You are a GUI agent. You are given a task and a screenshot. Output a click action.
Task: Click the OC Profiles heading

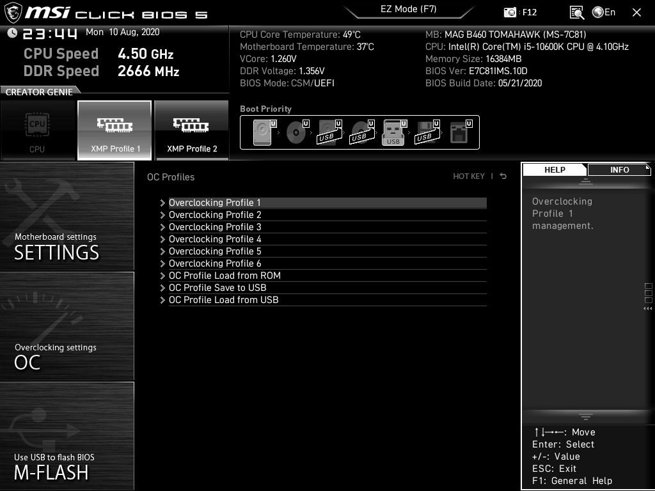point(171,177)
